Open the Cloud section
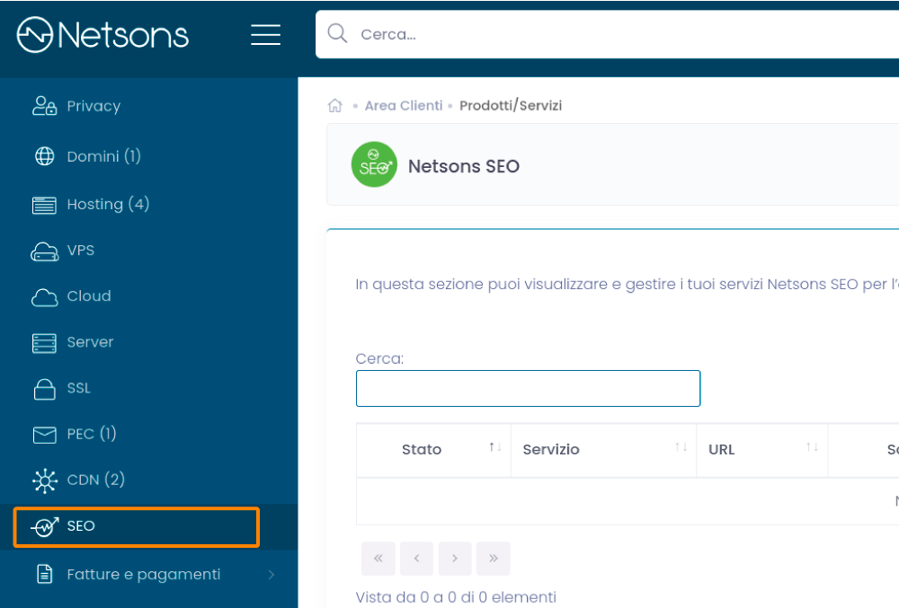This screenshot has height=608, width=899. point(89,296)
